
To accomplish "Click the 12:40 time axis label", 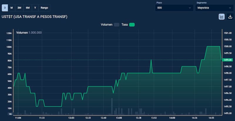I will [104, 118].
